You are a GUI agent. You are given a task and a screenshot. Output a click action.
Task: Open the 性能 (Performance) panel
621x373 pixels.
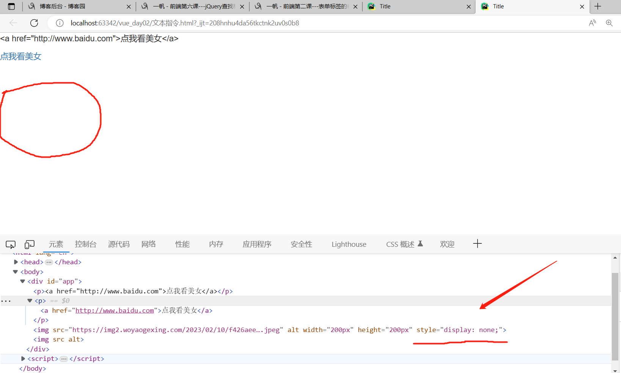(182, 244)
